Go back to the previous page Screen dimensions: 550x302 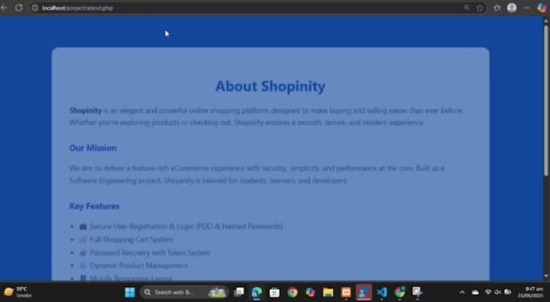(4, 8)
